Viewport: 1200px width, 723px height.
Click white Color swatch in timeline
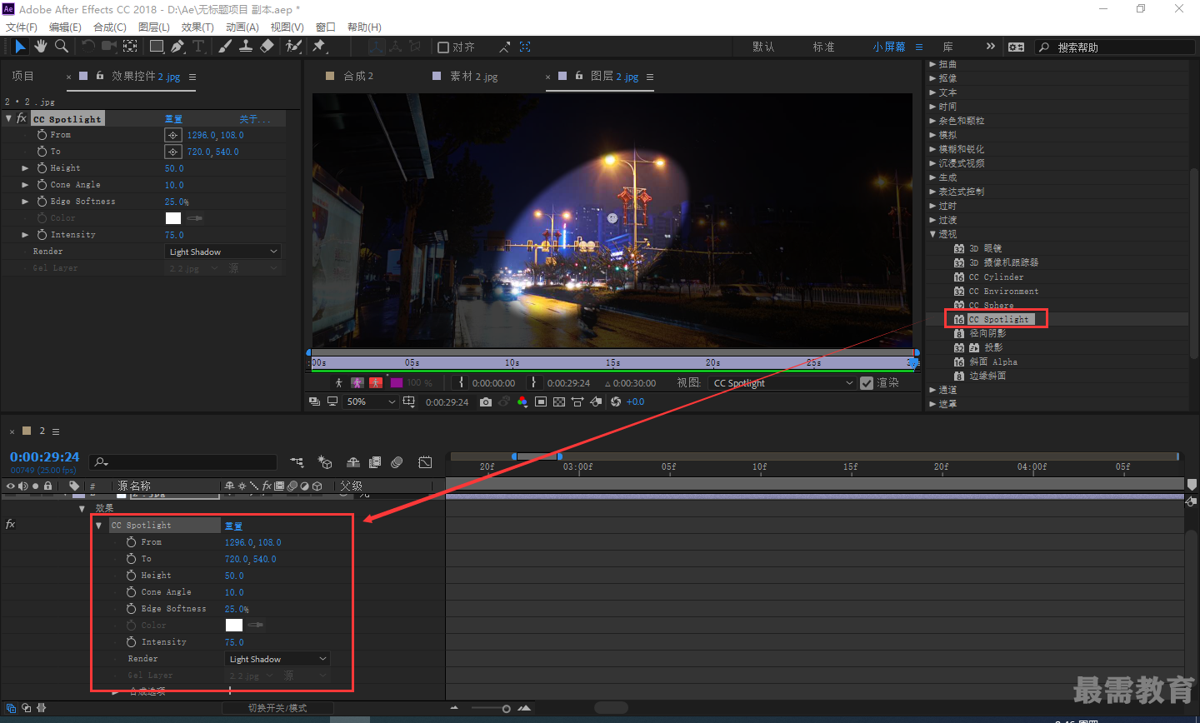pyautogui.click(x=234, y=625)
